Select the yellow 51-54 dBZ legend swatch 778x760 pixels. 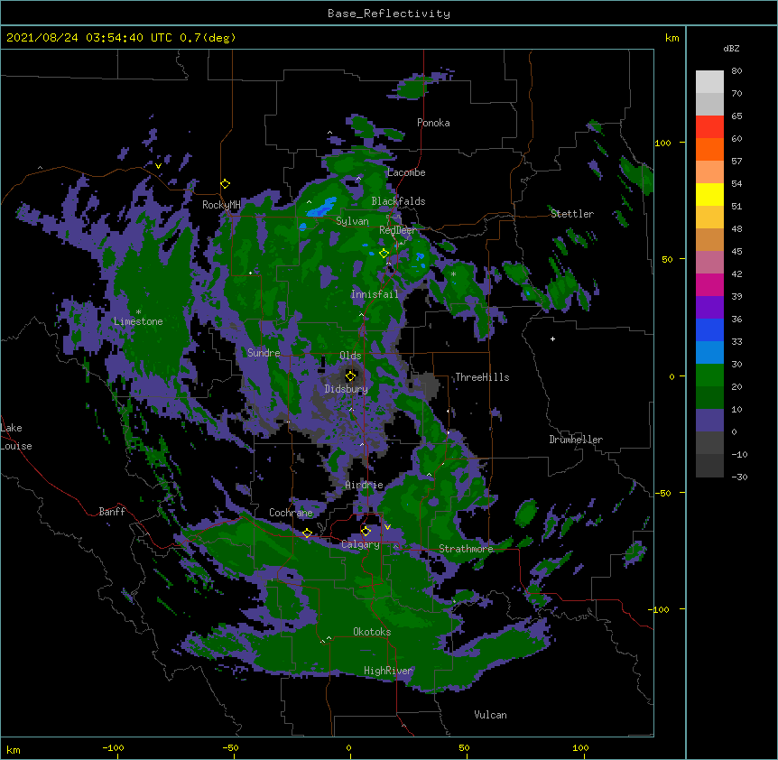point(709,194)
